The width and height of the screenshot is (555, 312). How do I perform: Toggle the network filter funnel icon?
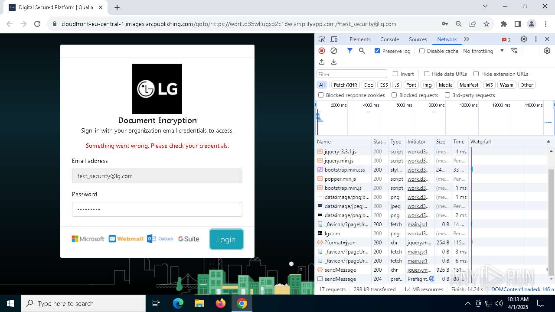click(350, 51)
